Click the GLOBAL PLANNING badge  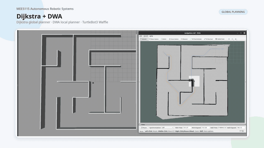pyautogui.click(x=233, y=12)
